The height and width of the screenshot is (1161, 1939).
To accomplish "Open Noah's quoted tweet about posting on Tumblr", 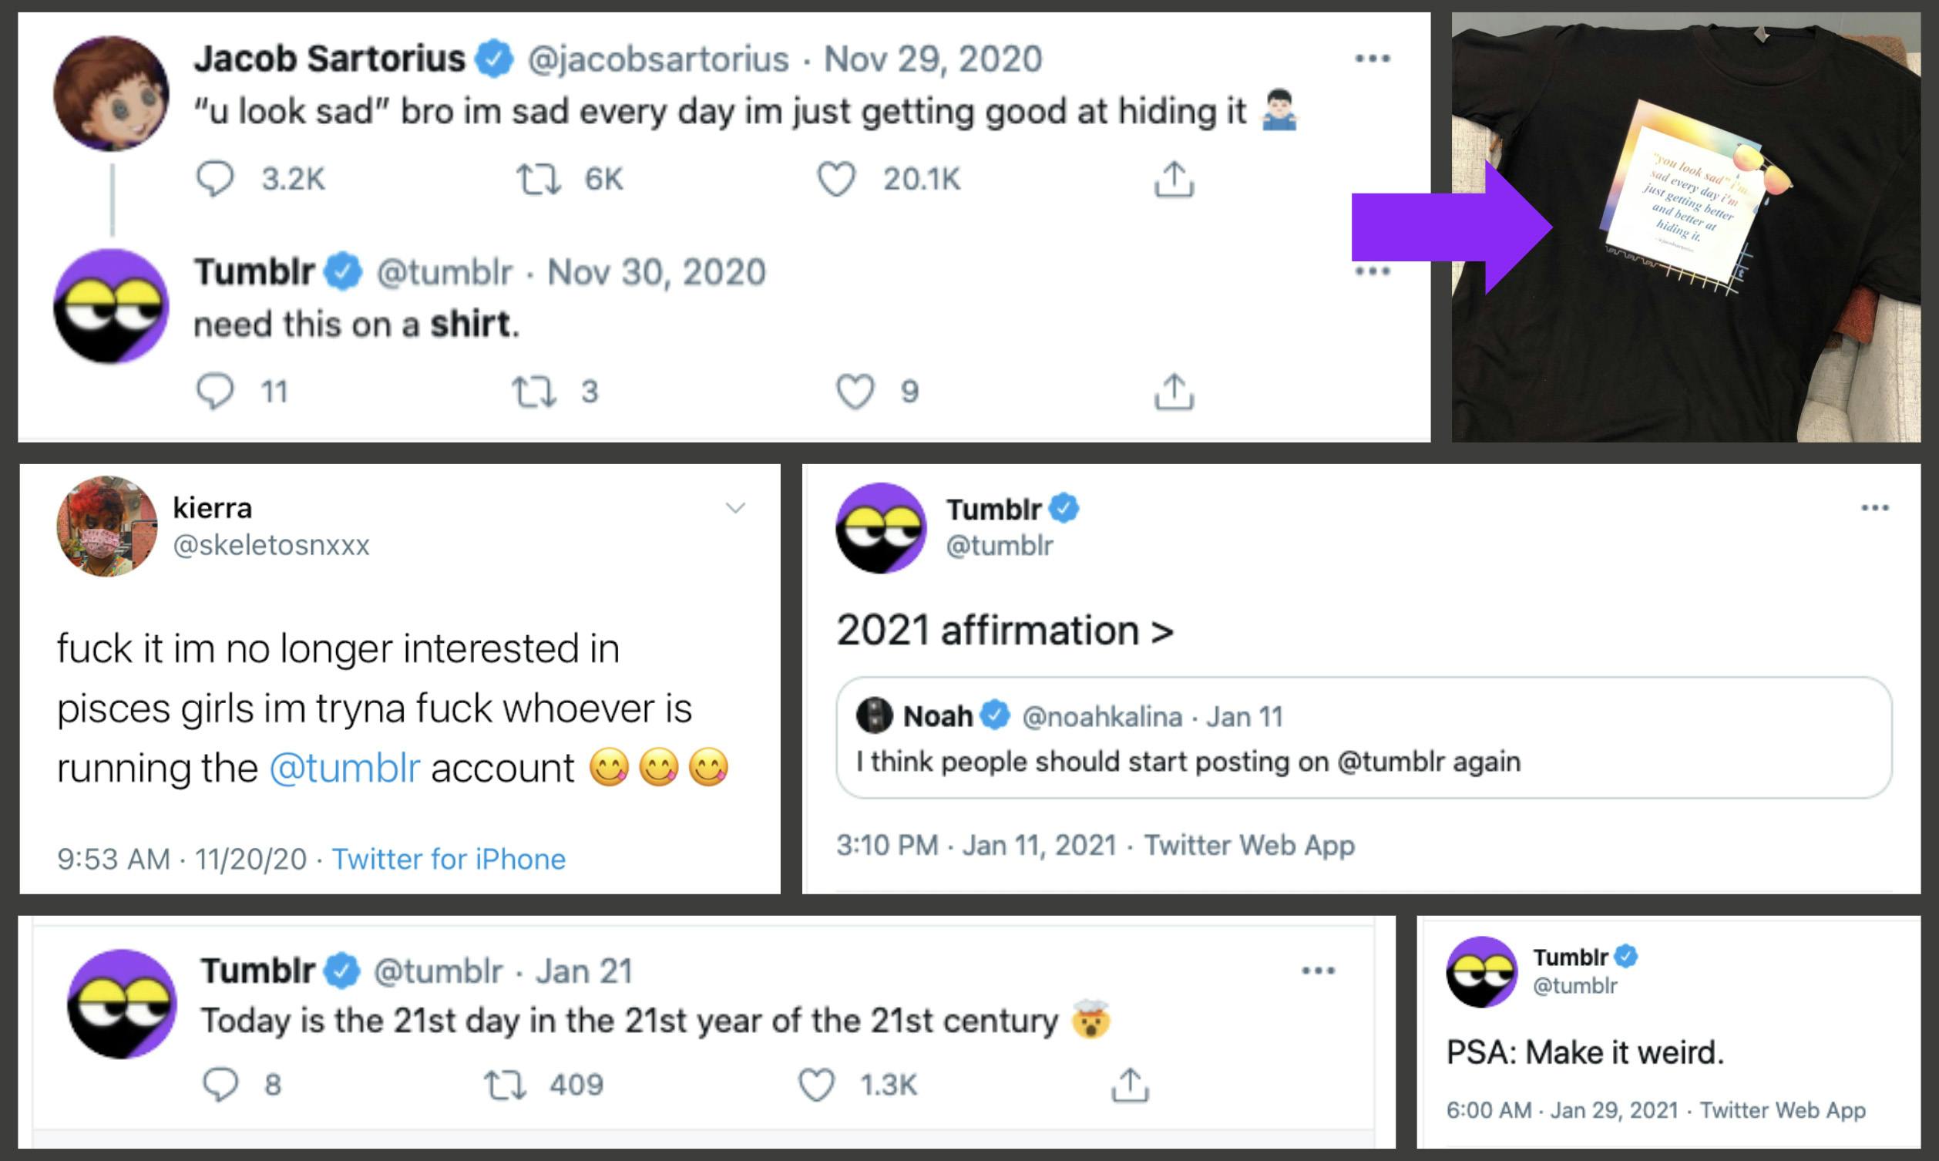I will click(x=1363, y=737).
